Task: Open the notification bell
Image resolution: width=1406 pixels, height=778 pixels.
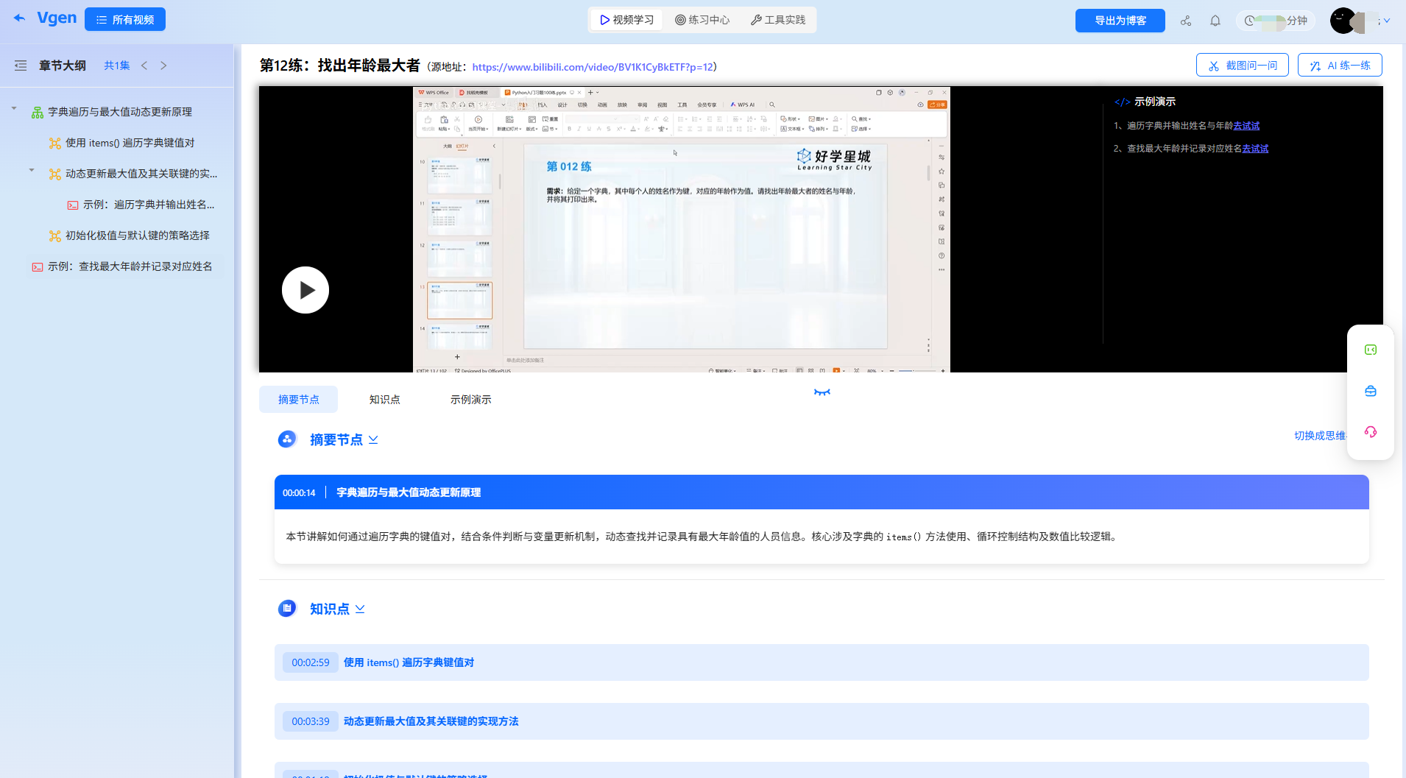Action: [1215, 21]
